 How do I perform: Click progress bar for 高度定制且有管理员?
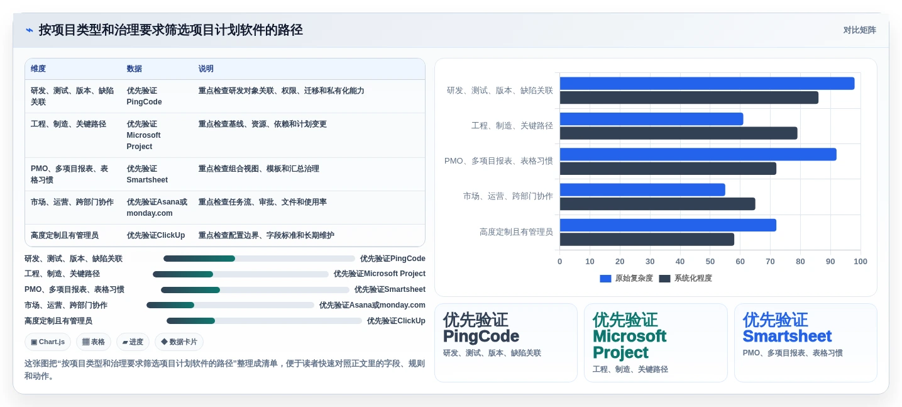[264, 321]
